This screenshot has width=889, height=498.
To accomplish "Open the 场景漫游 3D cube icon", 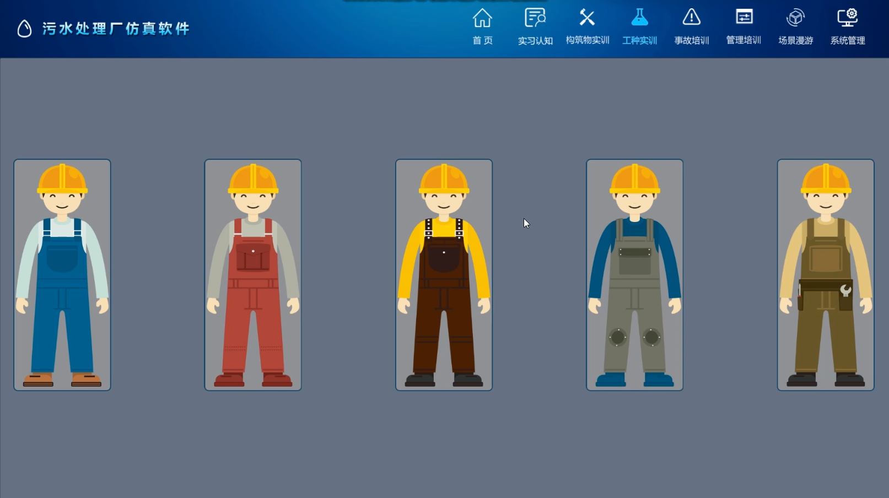I will click(795, 18).
